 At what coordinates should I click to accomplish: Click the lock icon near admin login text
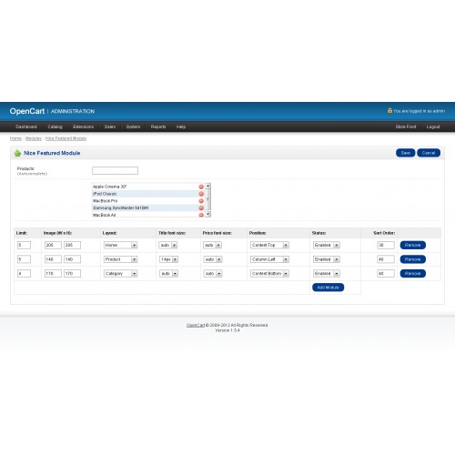[389, 111]
